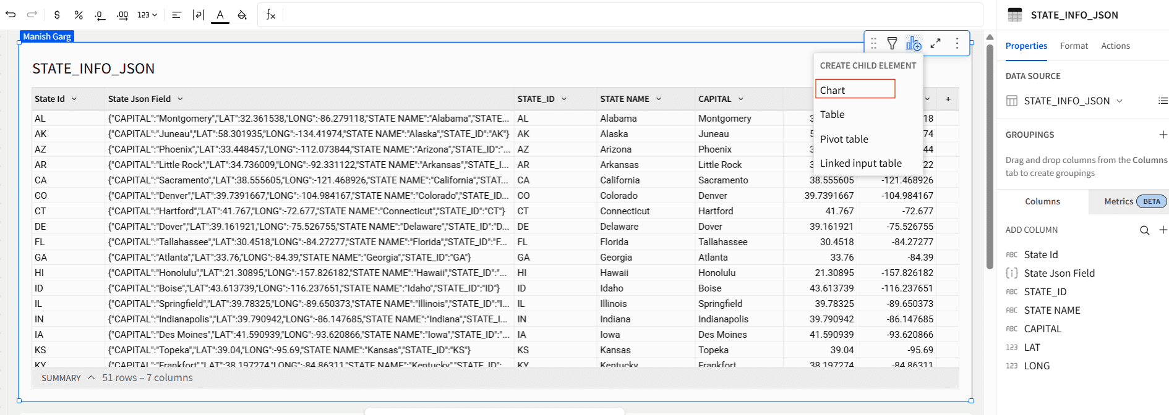This screenshot has width=1169, height=415.
Task: Open the table filter funnel icon
Action: pos(892,43)
